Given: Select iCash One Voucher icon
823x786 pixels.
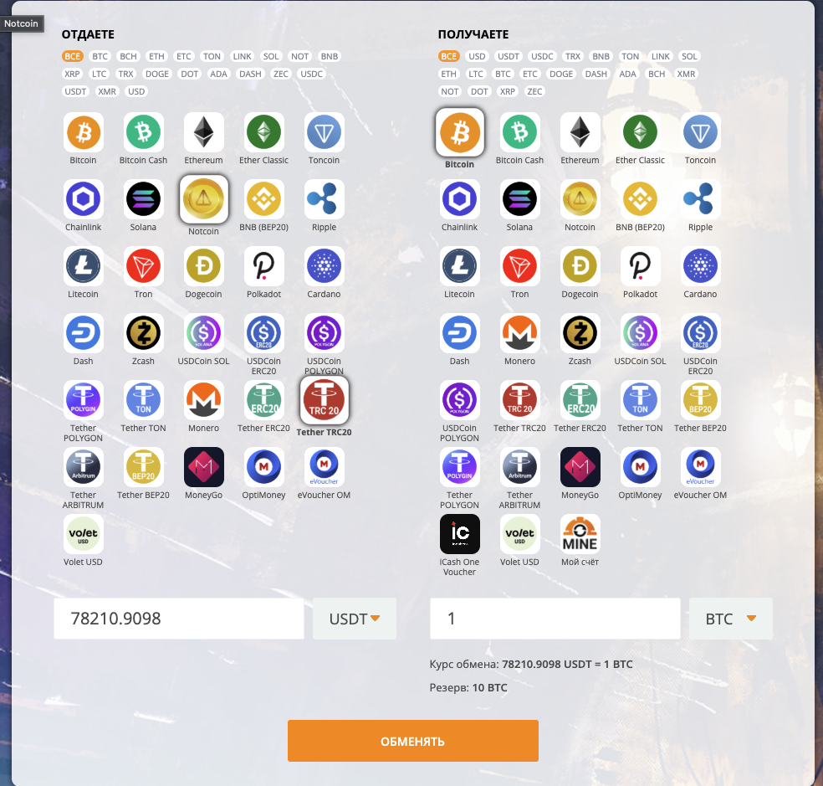Looking at the screenshot, I should pos(460,534).
